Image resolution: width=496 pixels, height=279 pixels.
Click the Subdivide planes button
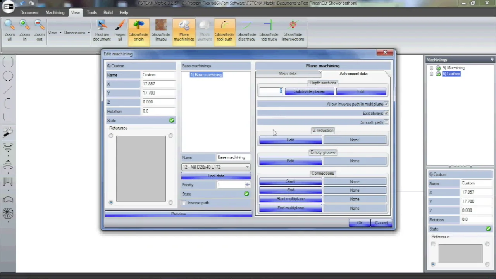tap(309, 91)
